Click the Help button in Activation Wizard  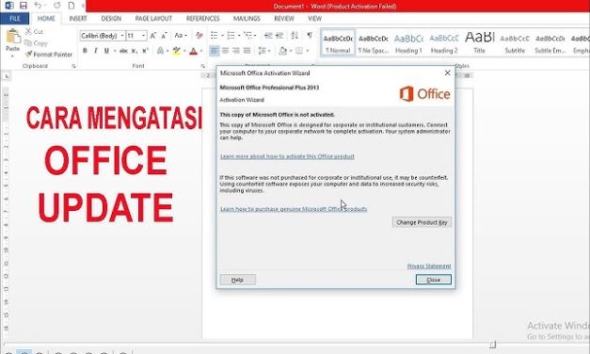click(237, 280)
